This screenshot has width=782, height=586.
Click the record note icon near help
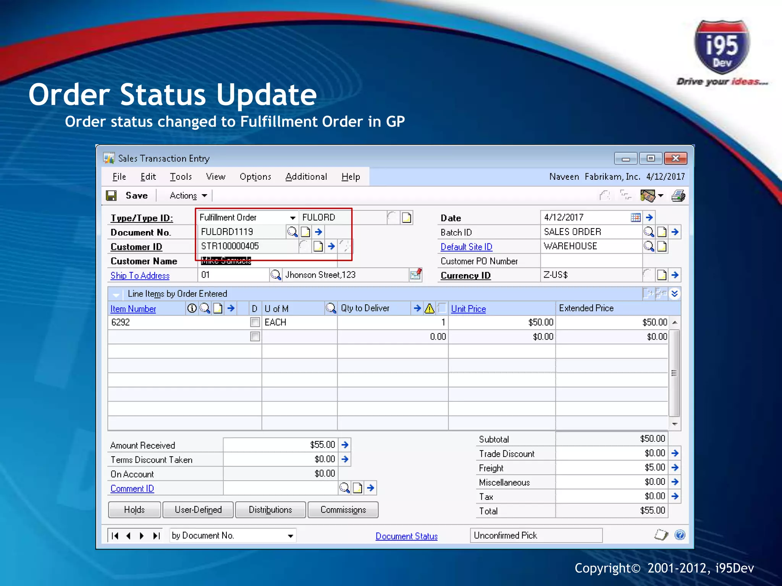(x=661, y=535)
